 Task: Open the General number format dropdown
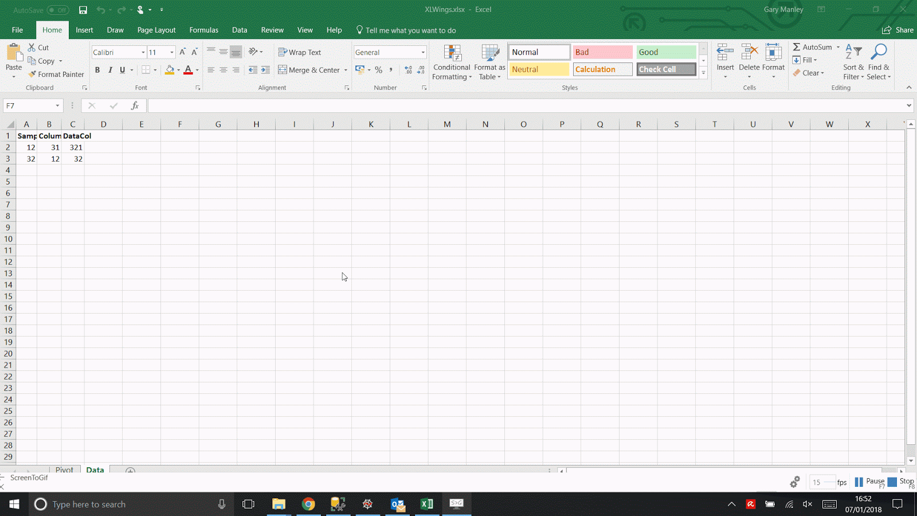(422, 52)
